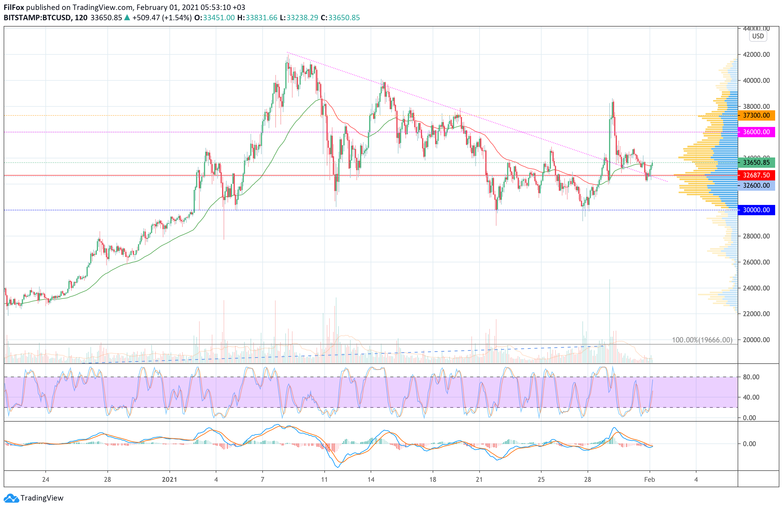Image resolution: width=783 pixels, height=509 pixels.
Task: Click the light blue 32600.00 price label
Action: pos(756,185)
